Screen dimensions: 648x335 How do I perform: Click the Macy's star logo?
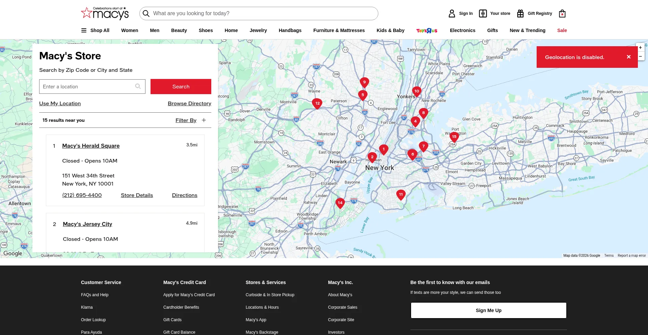click(105, 13)
